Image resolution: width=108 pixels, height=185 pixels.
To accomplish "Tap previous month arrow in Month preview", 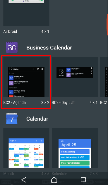I will [36, 141].
